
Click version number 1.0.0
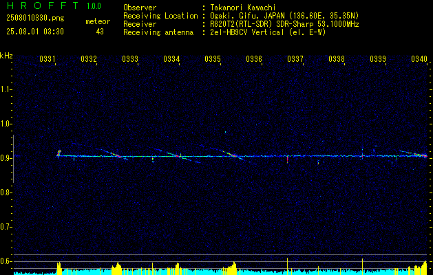click(94, 6)
